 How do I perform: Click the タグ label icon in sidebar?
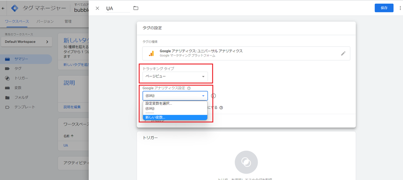tap(7, 68)
